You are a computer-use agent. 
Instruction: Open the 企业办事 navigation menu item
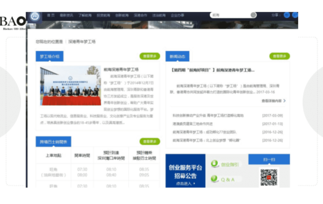tap(177, 15)
